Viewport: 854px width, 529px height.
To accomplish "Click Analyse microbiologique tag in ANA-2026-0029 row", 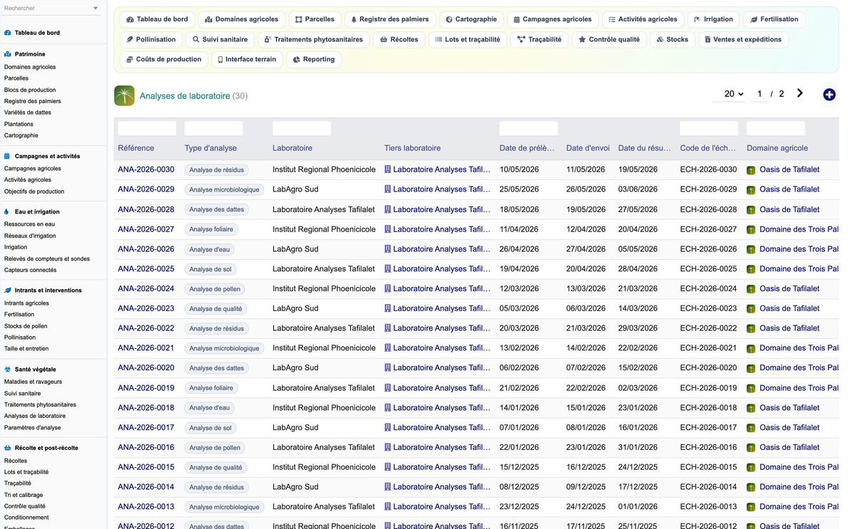I will pyautogui.click(x=224, y=190).
